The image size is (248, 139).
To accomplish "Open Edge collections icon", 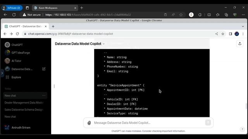I will [226, 15].
